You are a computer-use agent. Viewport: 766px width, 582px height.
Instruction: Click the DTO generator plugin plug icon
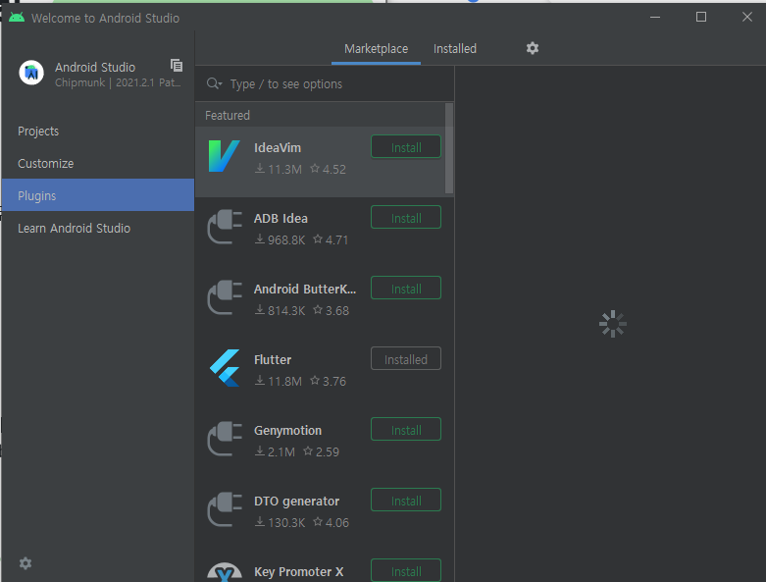pyautogui.click(x=225, y=509)
